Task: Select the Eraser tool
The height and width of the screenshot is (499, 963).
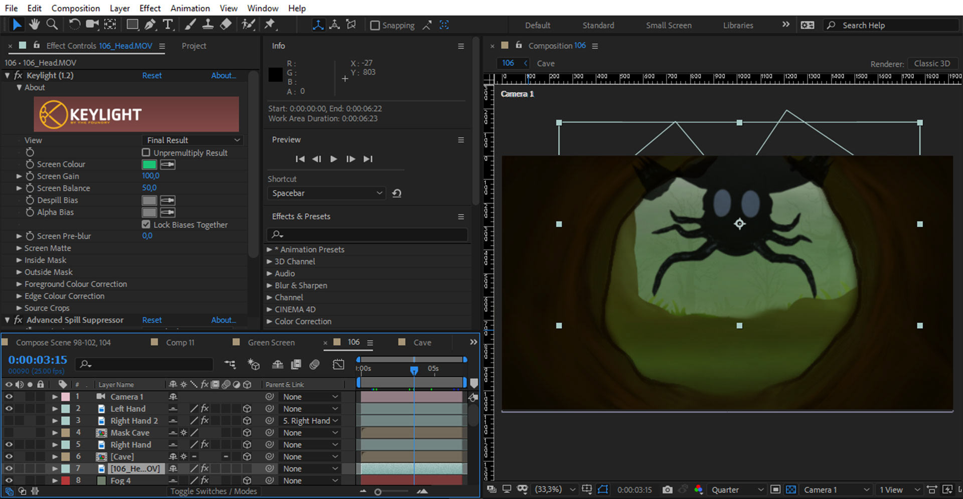Action: coord(226,24)
